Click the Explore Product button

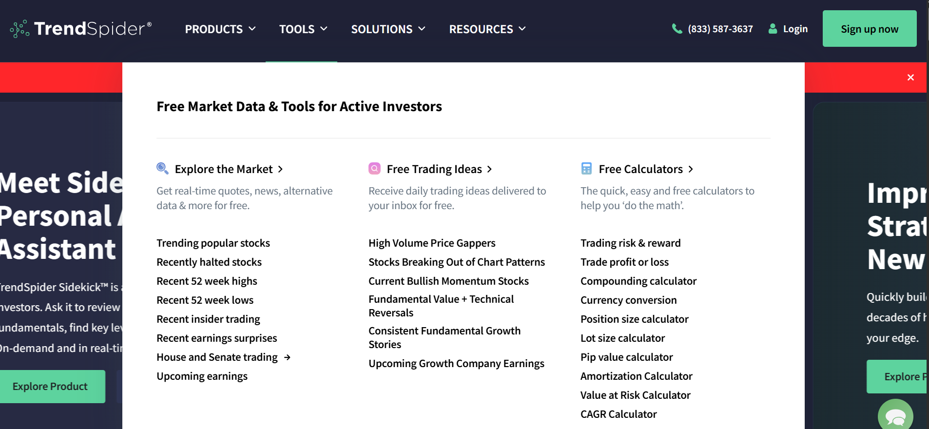click(x=50, y=386)
